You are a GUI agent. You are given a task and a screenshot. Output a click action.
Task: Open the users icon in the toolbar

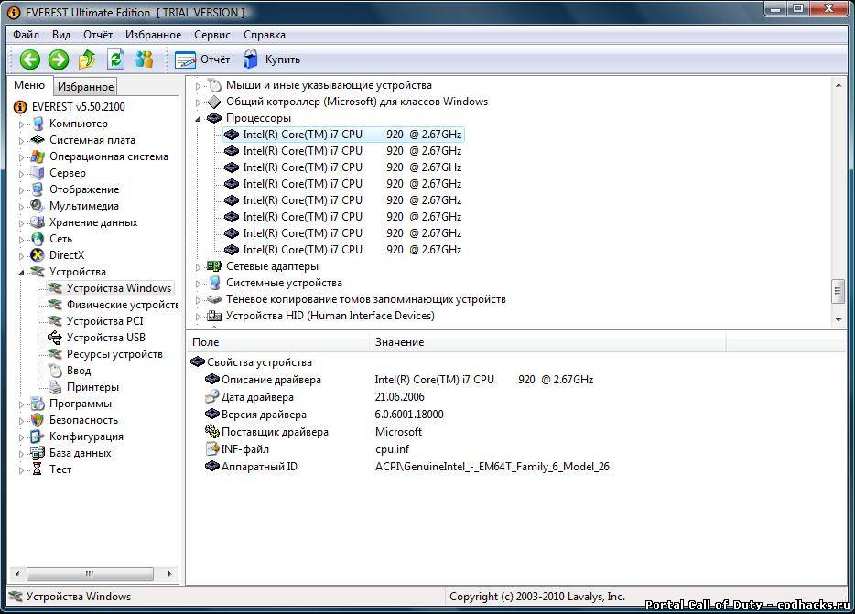point(145,59)
